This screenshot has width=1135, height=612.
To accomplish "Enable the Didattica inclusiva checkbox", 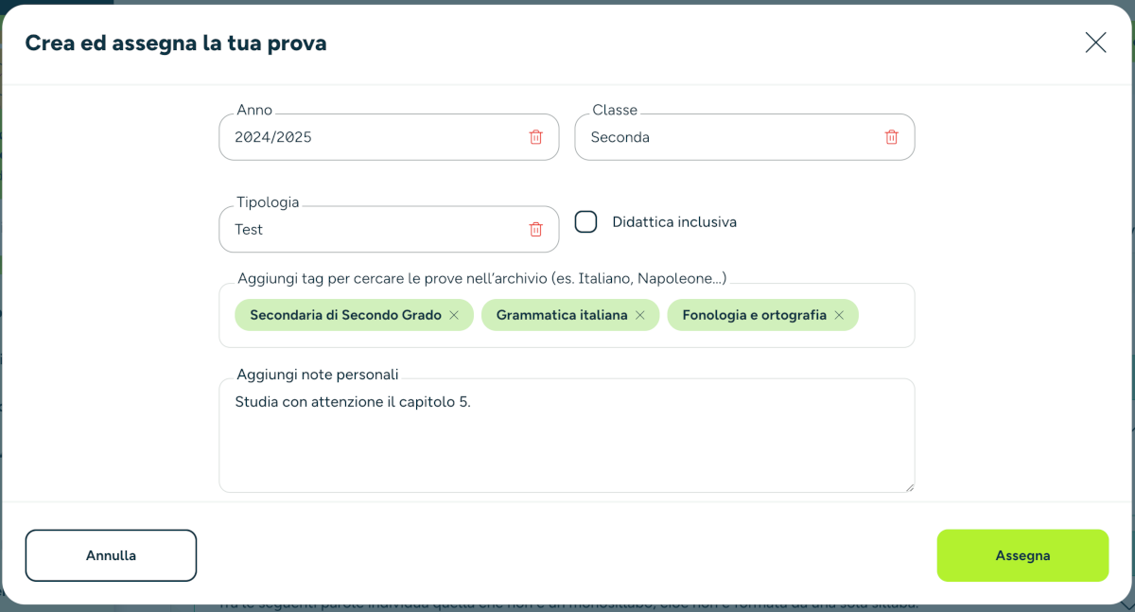I will (x=586, y=222).
